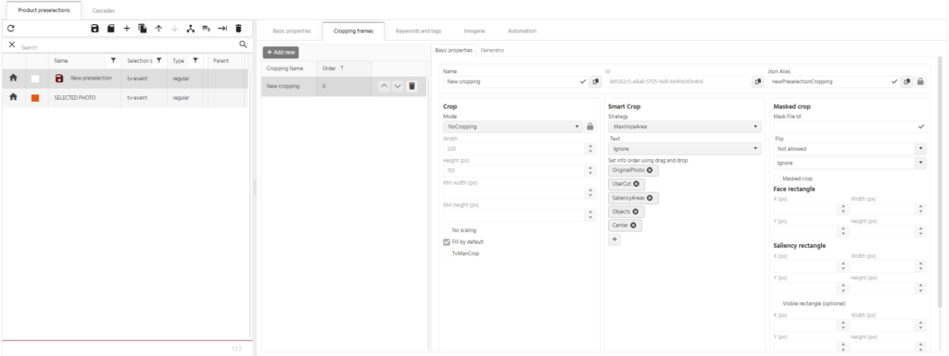Remove SaliencyAreas chip with its X
949x356 pixels.
pos(650,198)
